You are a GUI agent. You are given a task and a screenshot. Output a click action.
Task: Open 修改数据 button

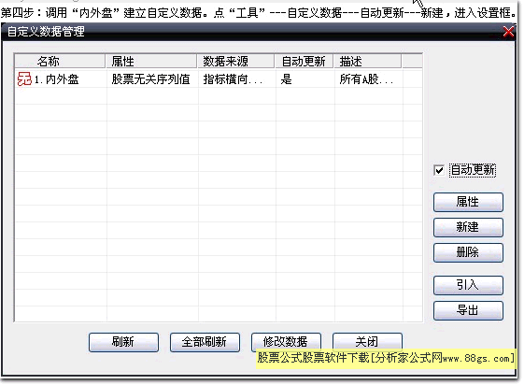click(x=286, y=341)
